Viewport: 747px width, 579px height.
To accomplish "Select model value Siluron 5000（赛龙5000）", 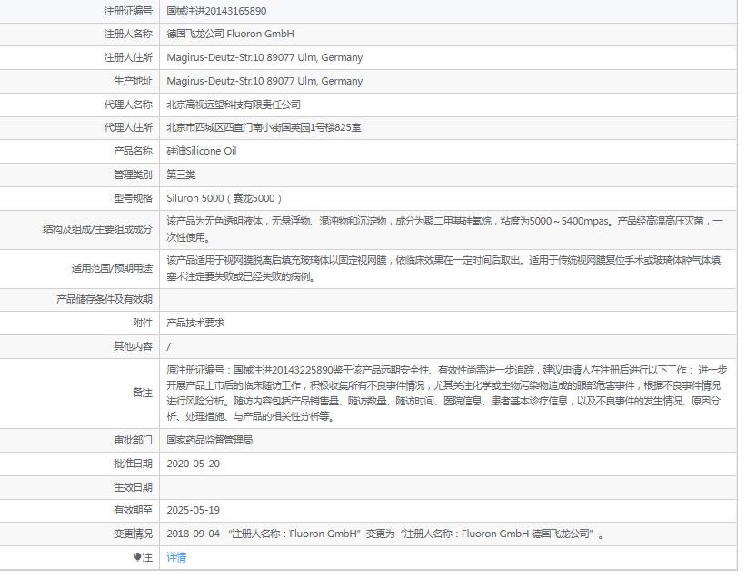I will click(x=224, y=198).
